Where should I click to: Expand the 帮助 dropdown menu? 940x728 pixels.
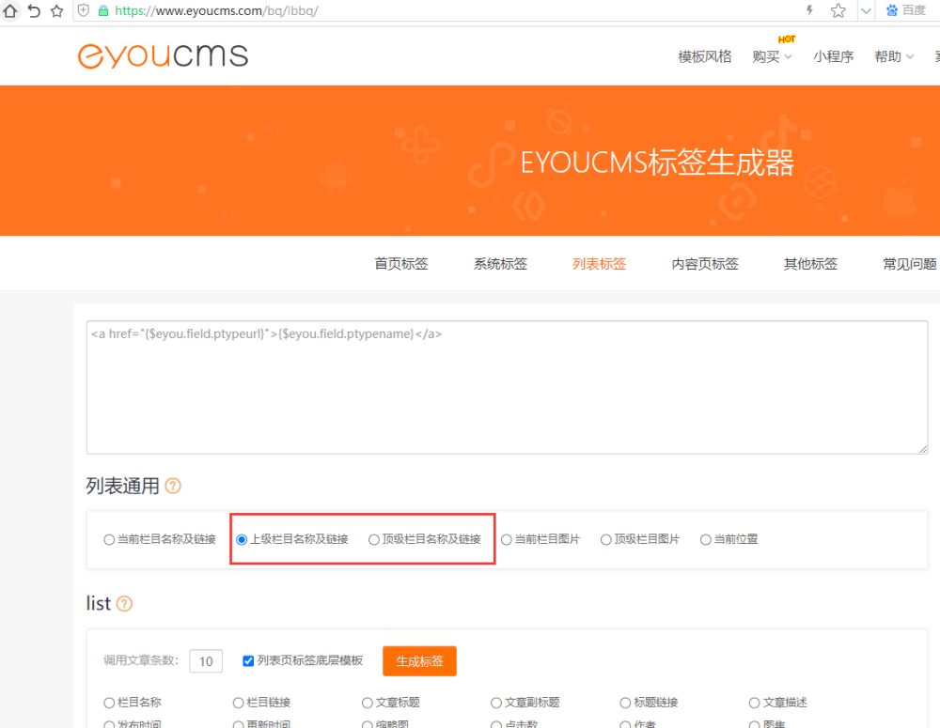[x=894, y=56]
